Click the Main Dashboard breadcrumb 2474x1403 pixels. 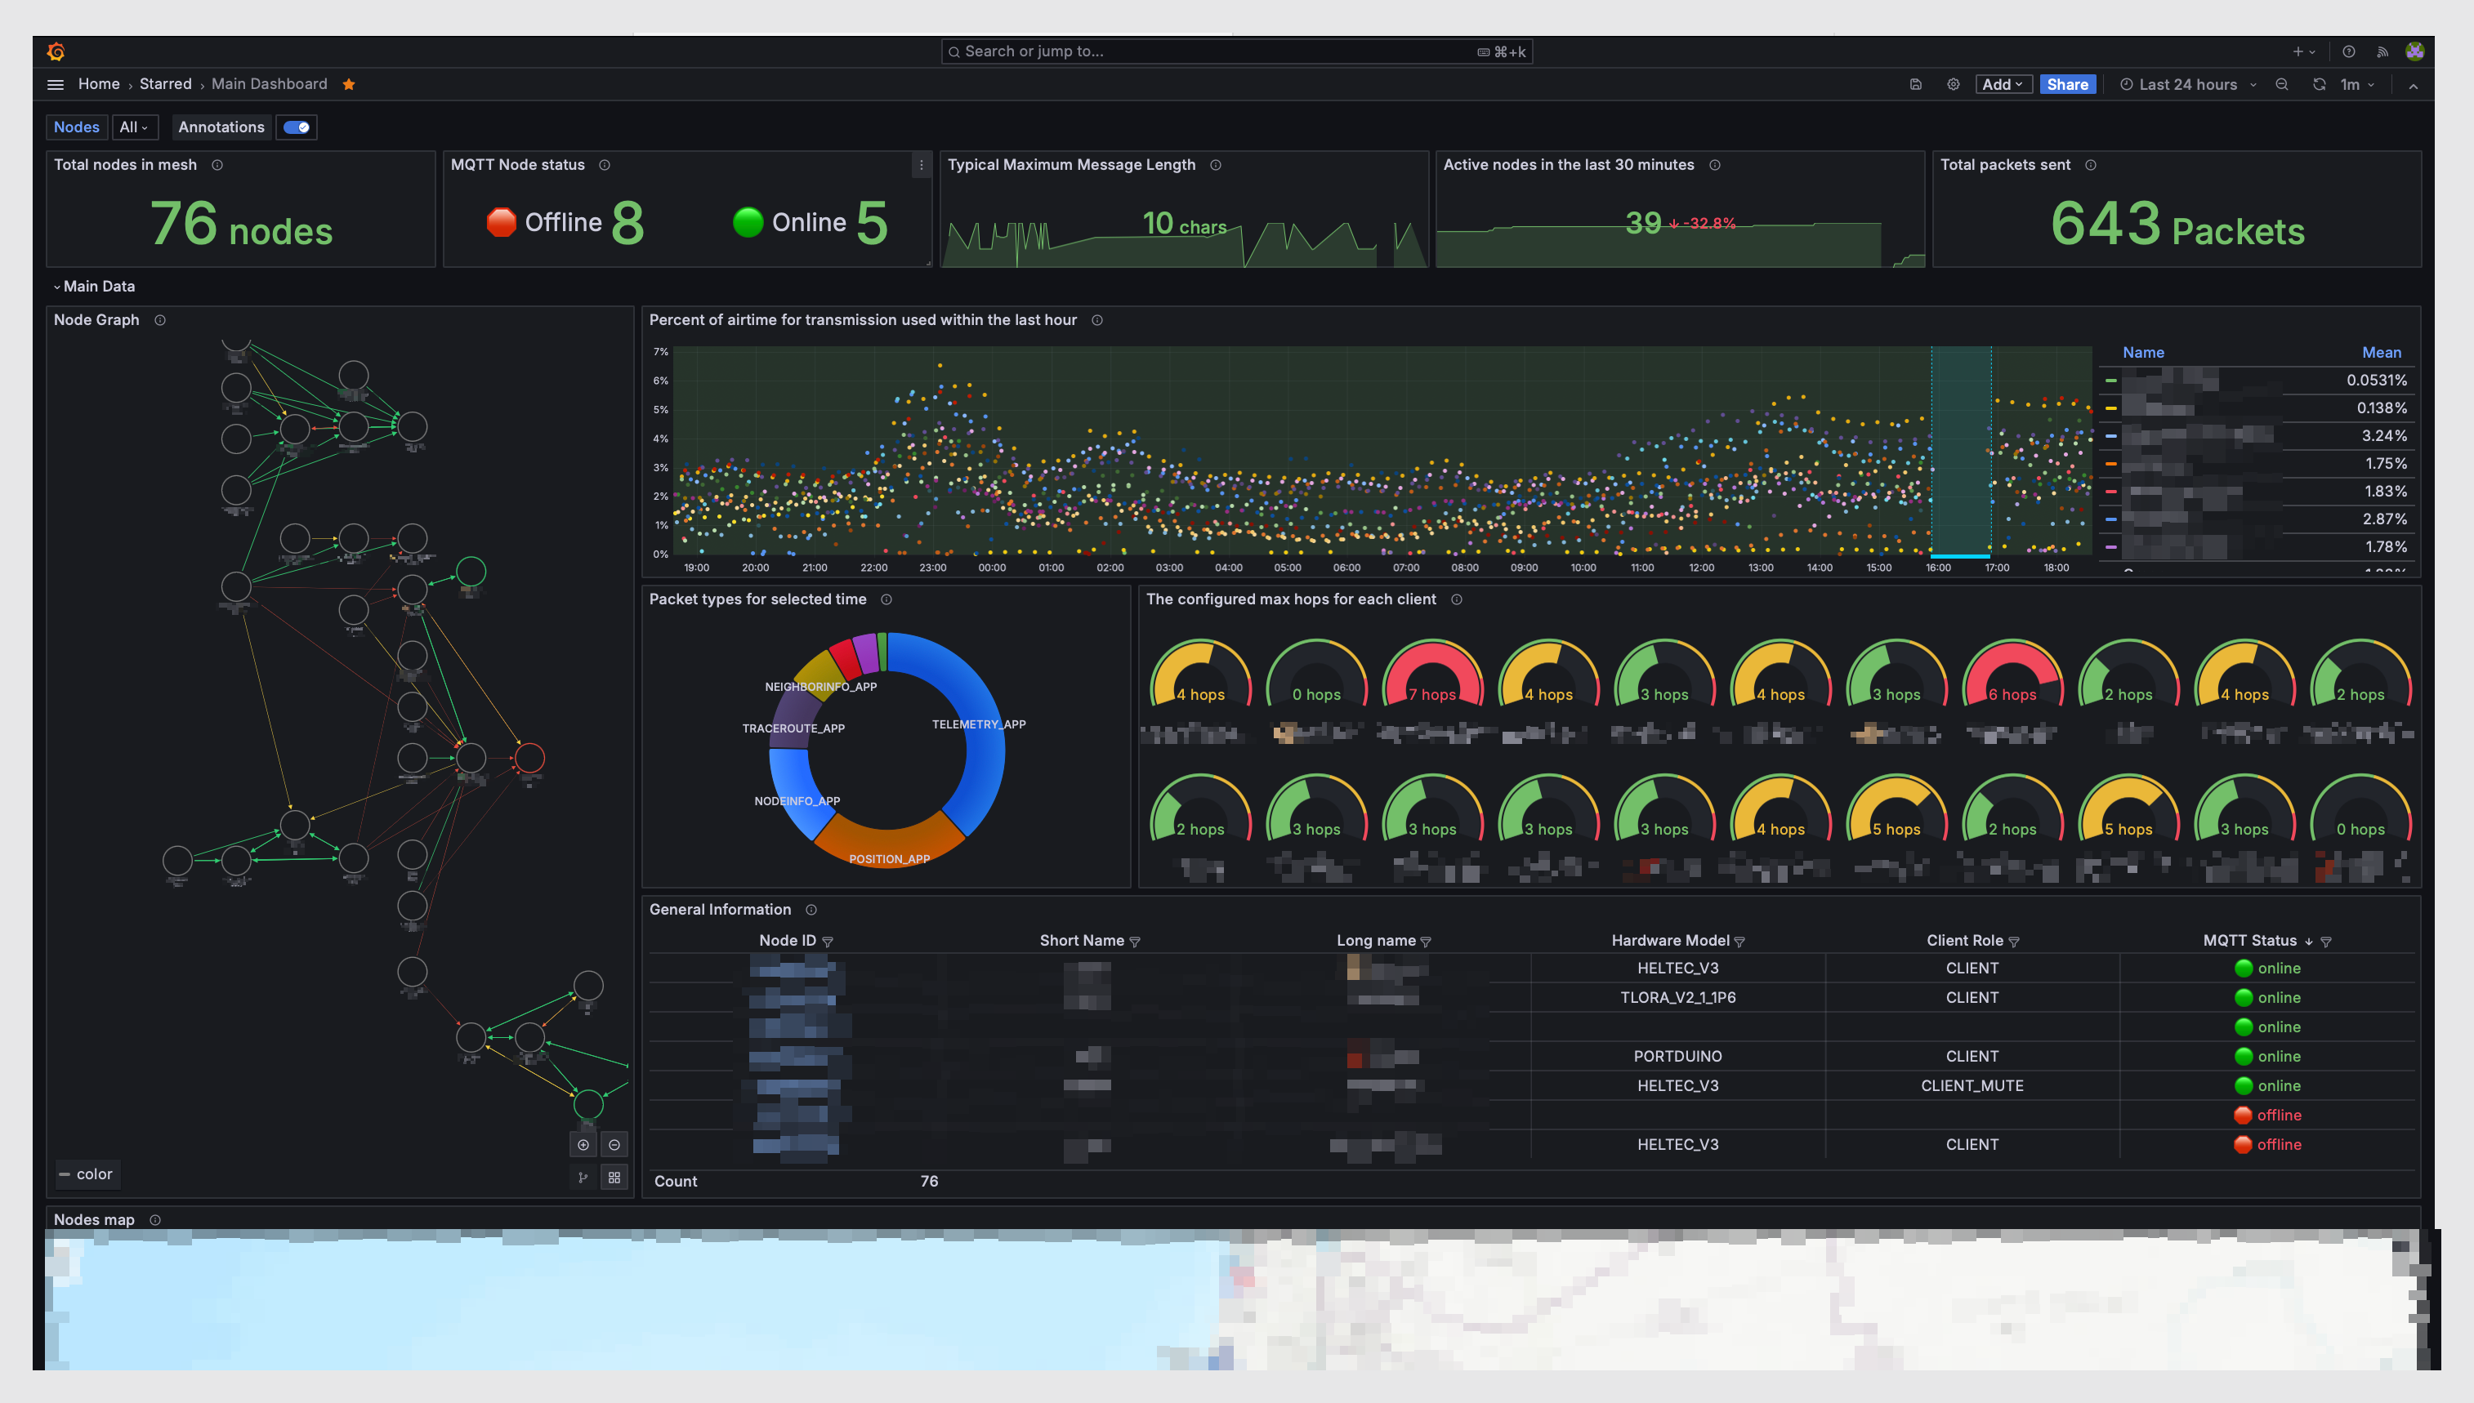(x=269, y=84)
